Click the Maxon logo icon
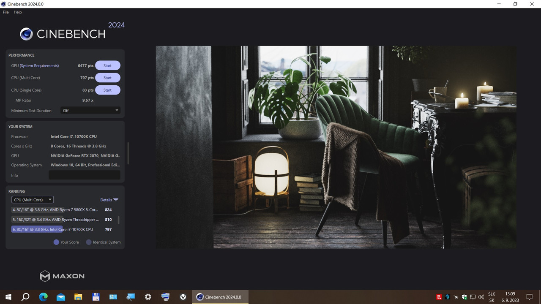 [x=45, y=276]
